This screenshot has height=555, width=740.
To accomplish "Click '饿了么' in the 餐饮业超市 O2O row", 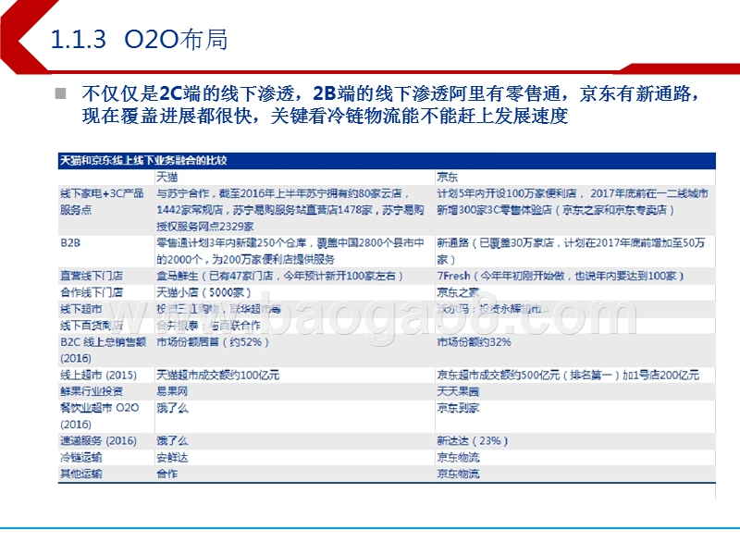I will point(172,408).
